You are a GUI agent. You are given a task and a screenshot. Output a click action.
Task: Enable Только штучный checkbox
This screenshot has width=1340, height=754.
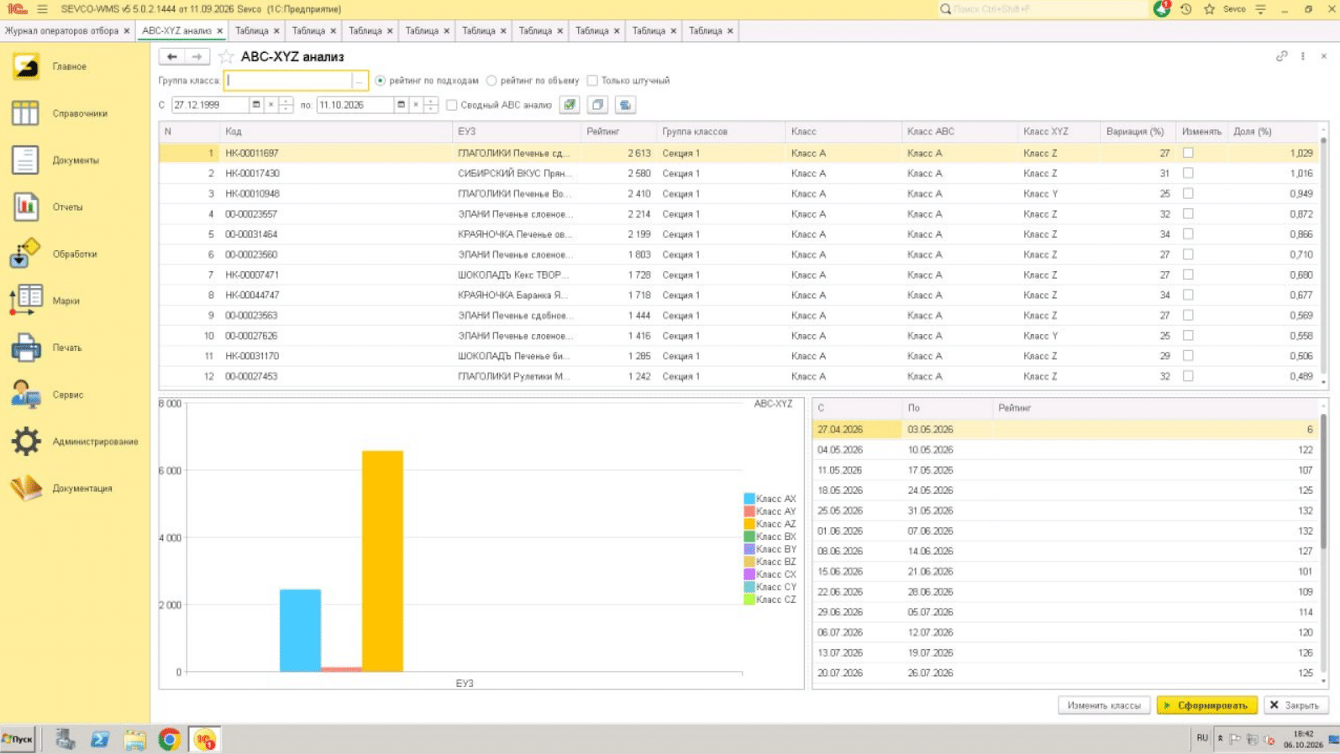592,81
